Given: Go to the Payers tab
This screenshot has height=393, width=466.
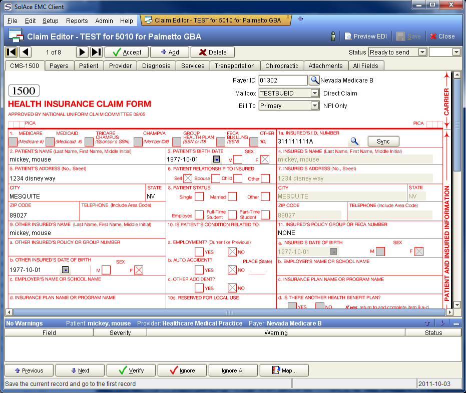Looking at the screenshot, I should pyautogui.click(x=59, y=65).
